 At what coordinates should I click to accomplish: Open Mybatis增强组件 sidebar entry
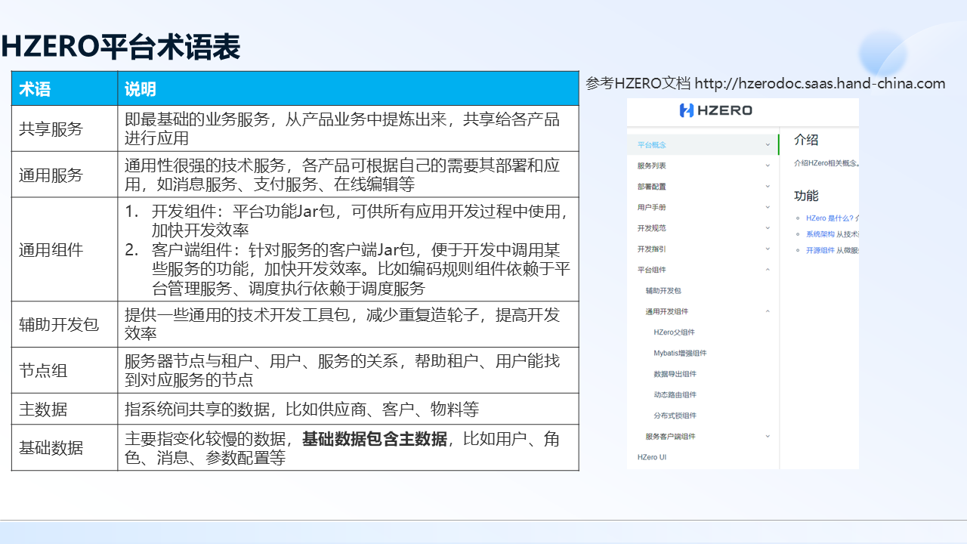680,353
